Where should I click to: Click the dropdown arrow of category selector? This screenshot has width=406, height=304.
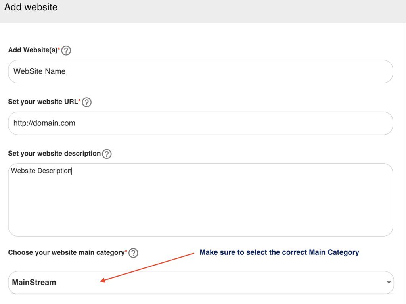click(x=389, y=283)
